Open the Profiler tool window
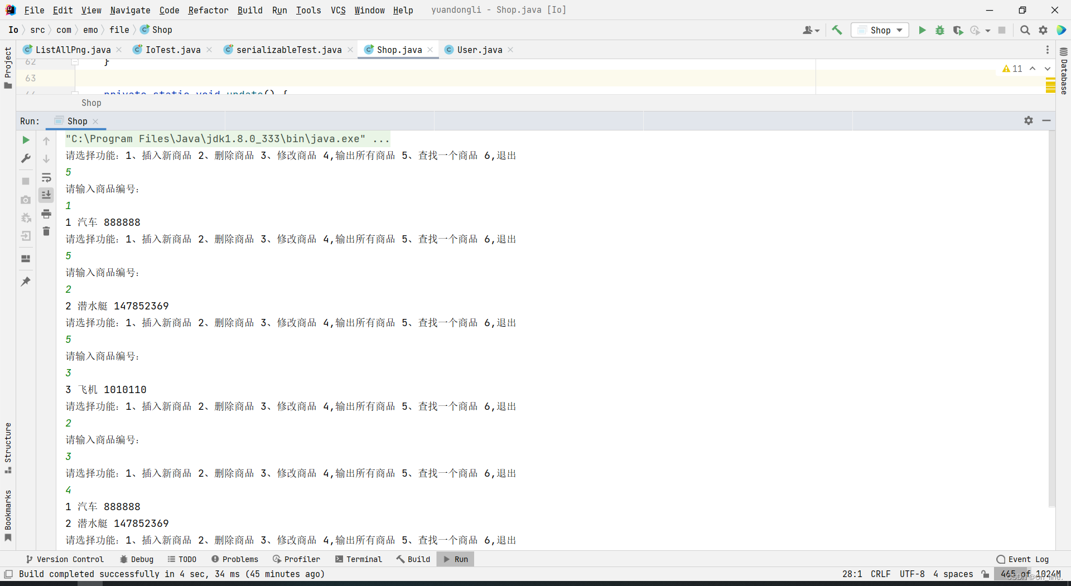Image resolution: width=1071 pixels, height=586 pixels. [296, 559]
